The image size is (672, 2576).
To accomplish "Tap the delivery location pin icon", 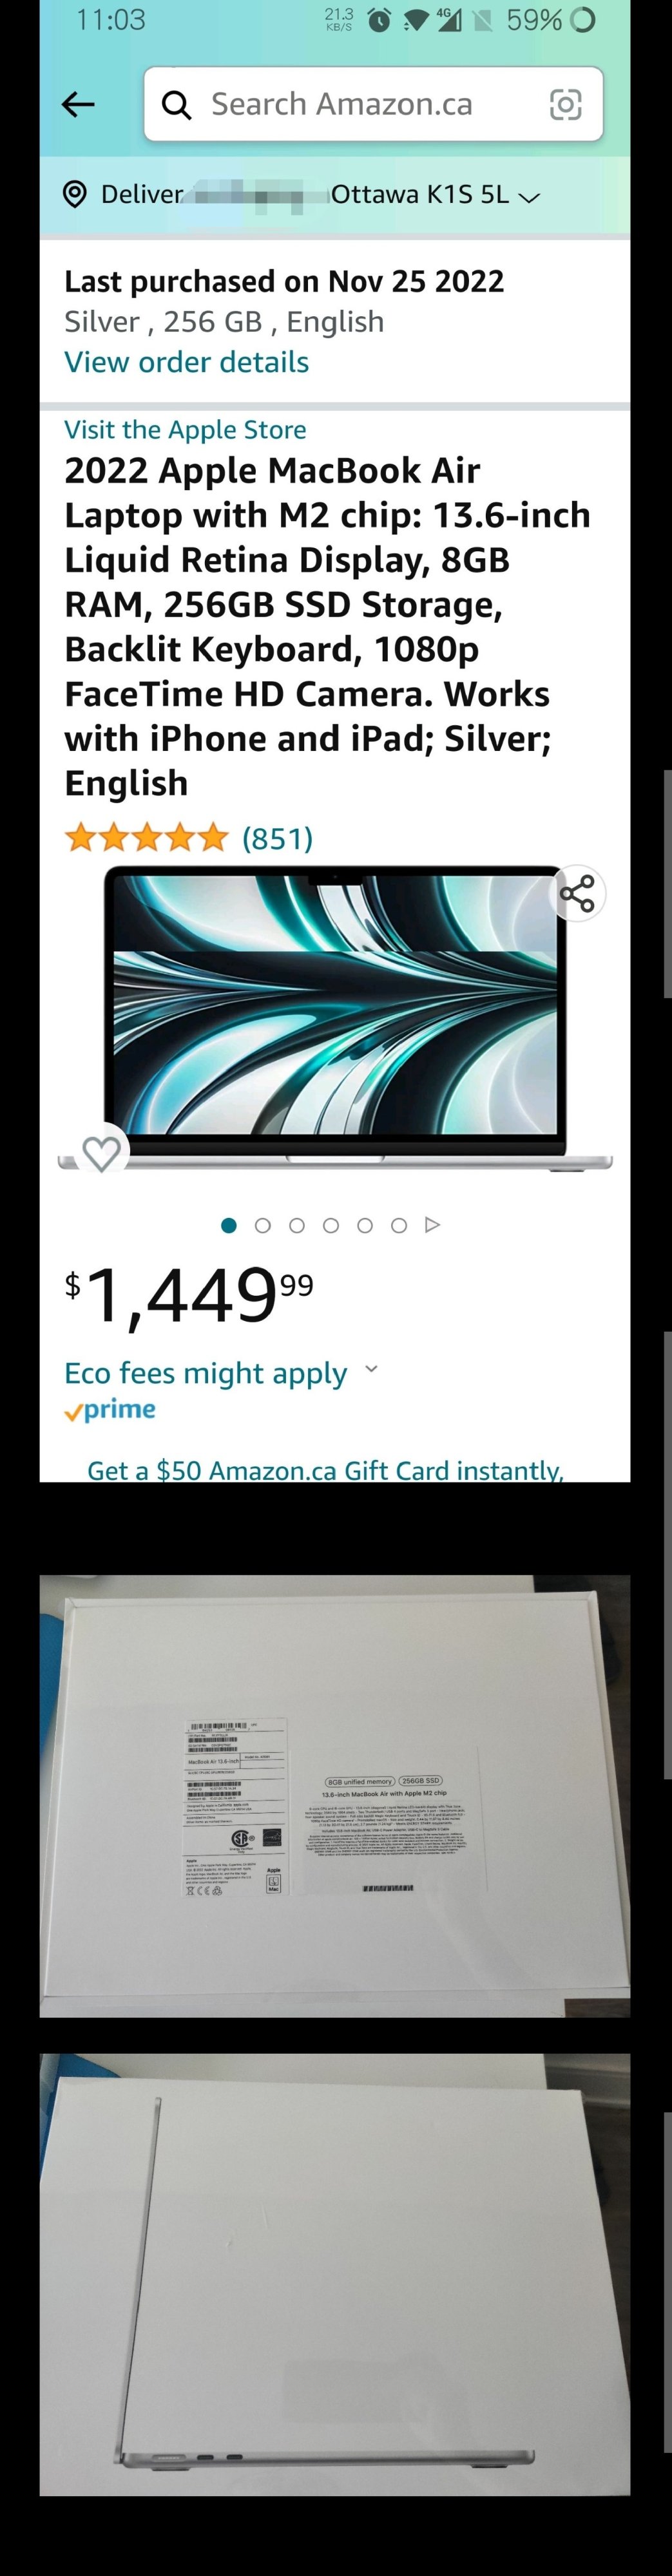I will tap(74, 194).
